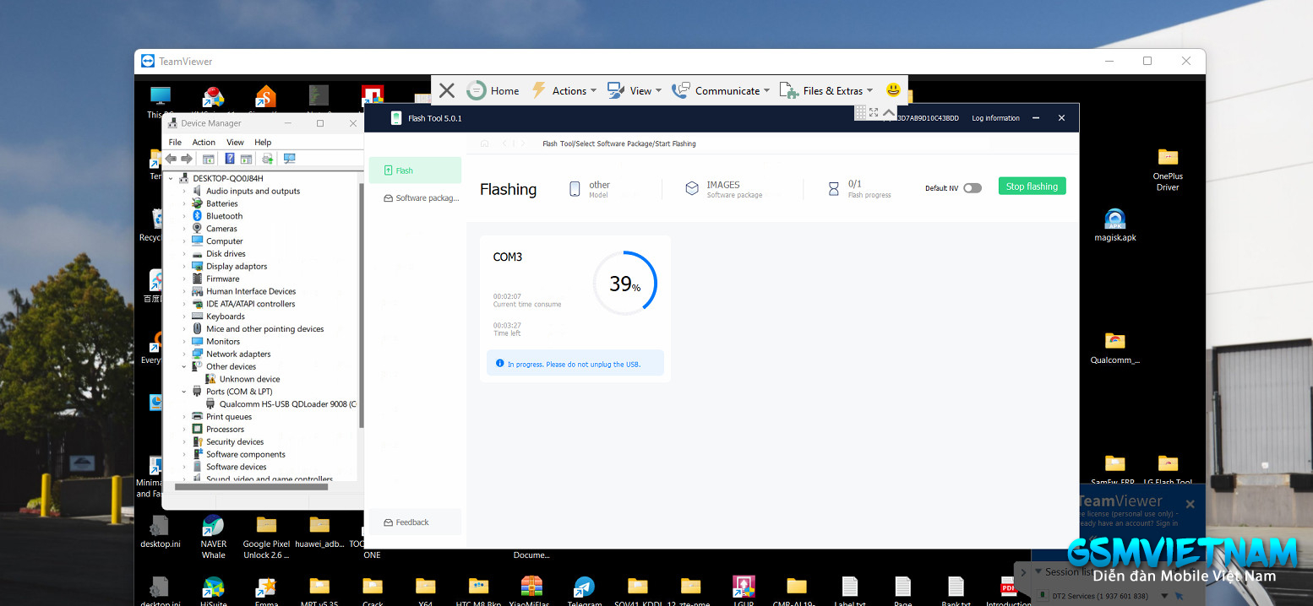The height and width of the screenshot is (606, 1313).
Task: Click the phone Model icon next to 'other'
Action: coord(575,189)
